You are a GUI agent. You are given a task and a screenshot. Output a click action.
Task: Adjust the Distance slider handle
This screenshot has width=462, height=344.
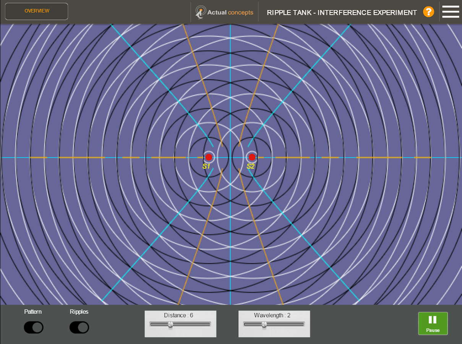point(170,324)
